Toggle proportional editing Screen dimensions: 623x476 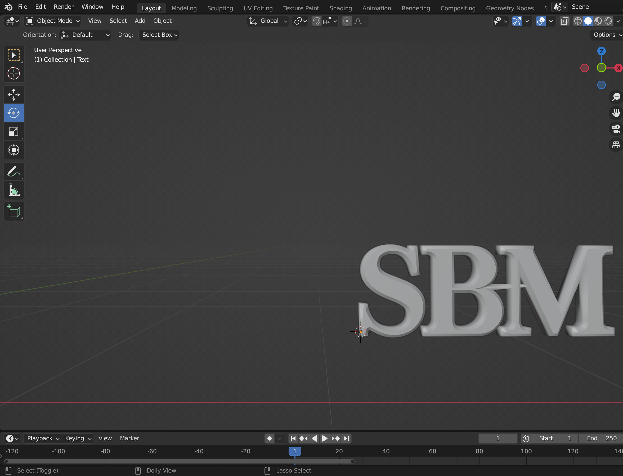(347, 21)
